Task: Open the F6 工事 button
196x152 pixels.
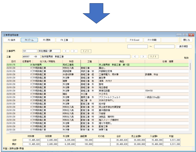Action: (64, 40)
